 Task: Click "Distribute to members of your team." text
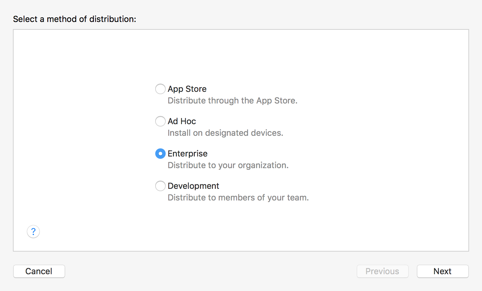[238, 198]
